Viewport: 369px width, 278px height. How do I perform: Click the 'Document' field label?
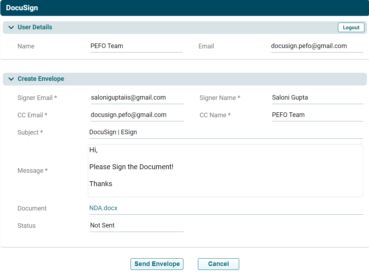(x=32, y=208)
